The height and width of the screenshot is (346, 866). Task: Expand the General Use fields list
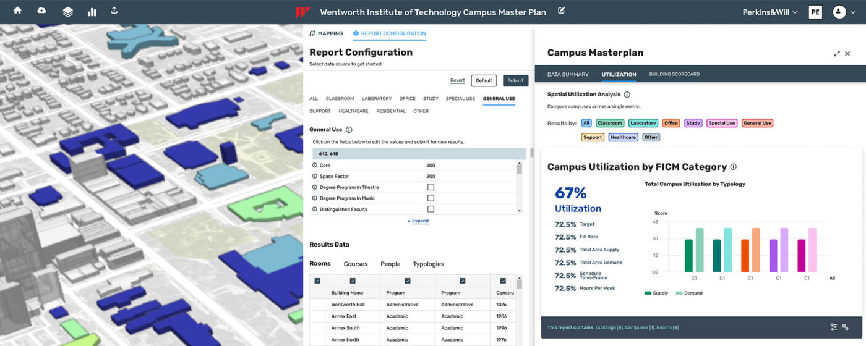point(419,221)
